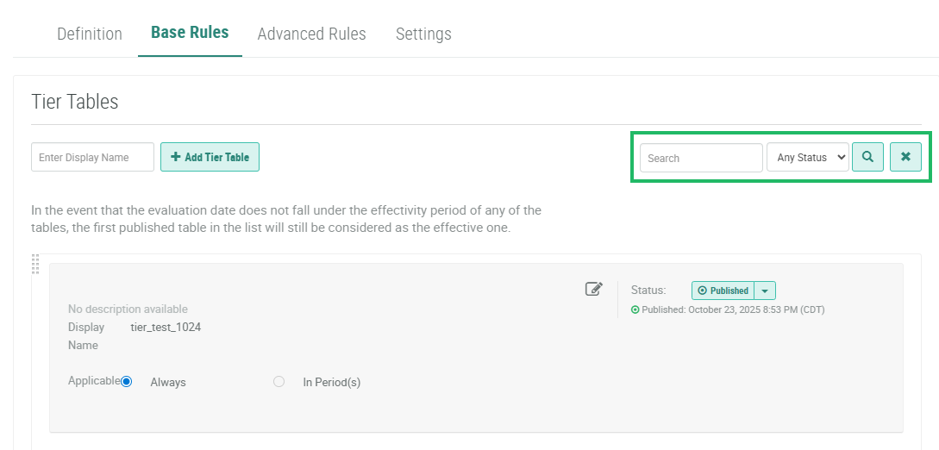Select the Base Rules tab

[190, 33]
